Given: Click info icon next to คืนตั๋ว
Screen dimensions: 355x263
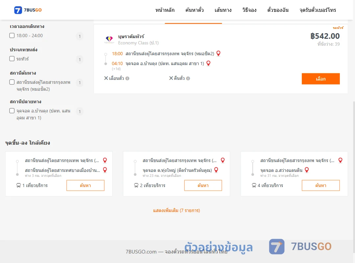Looking at the screenshot, I should 188,78.
